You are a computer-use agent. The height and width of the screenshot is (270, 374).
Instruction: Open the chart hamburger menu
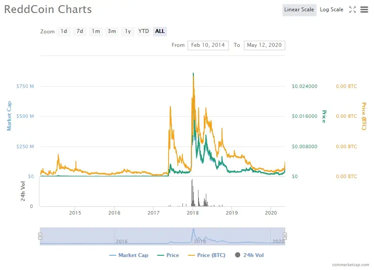click(364, 10)
